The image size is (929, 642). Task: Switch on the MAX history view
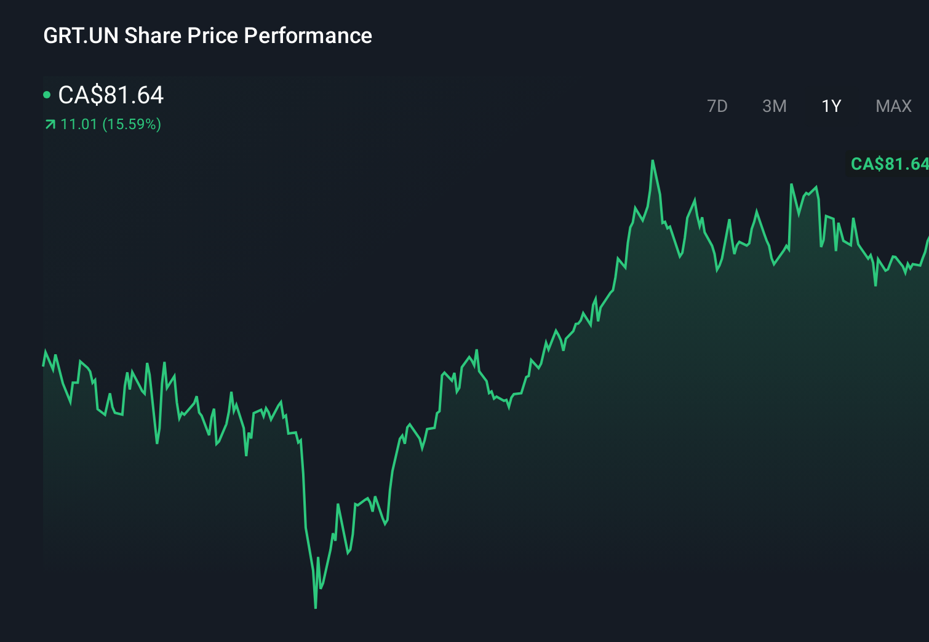click(893, 106)
